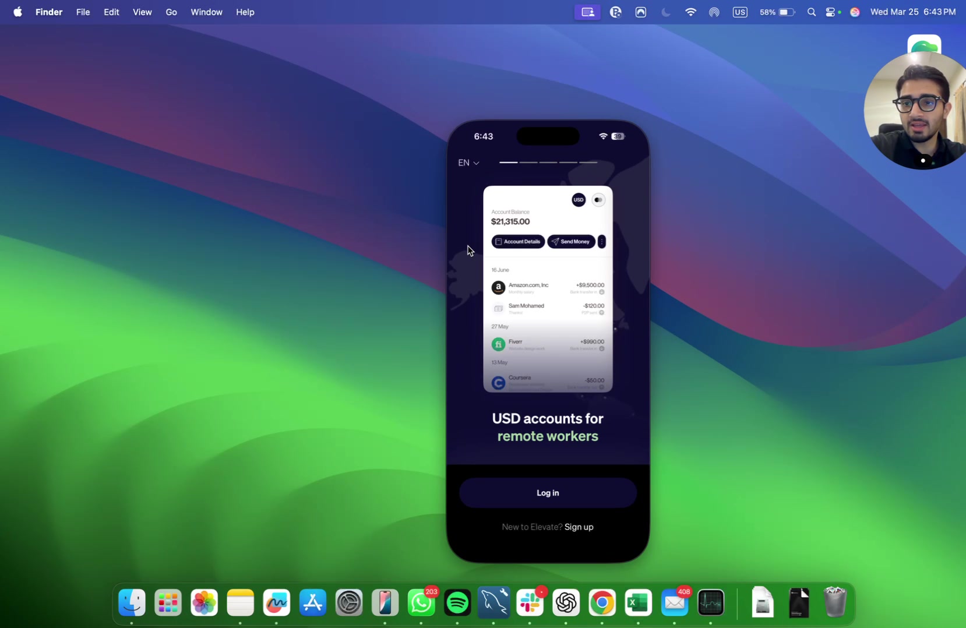Image resolution: width=966 pixels, height=628 pixels.
Task: Open Control Center in the menu bar
Action: 831,12
